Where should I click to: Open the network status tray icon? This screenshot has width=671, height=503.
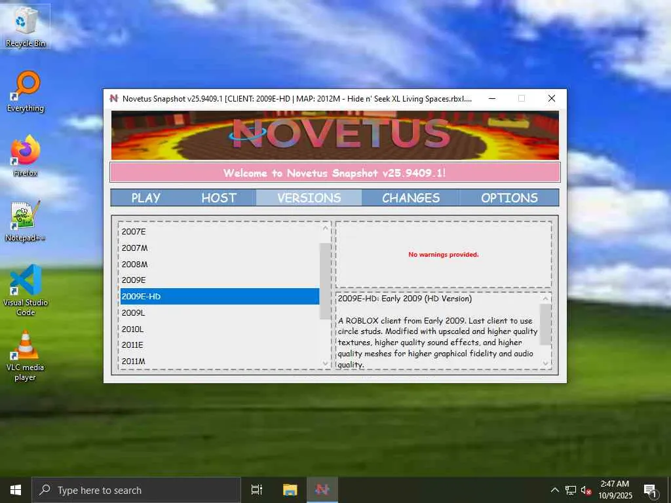(571, 490)
